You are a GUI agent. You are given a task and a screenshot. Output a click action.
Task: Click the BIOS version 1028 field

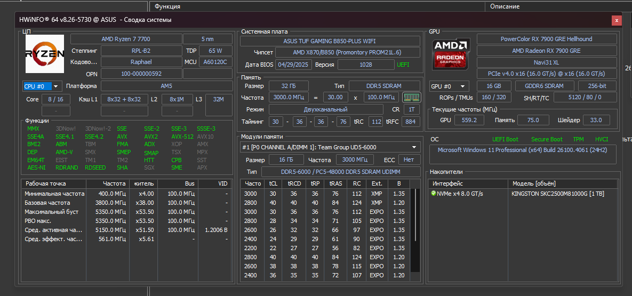pos(366,65)
